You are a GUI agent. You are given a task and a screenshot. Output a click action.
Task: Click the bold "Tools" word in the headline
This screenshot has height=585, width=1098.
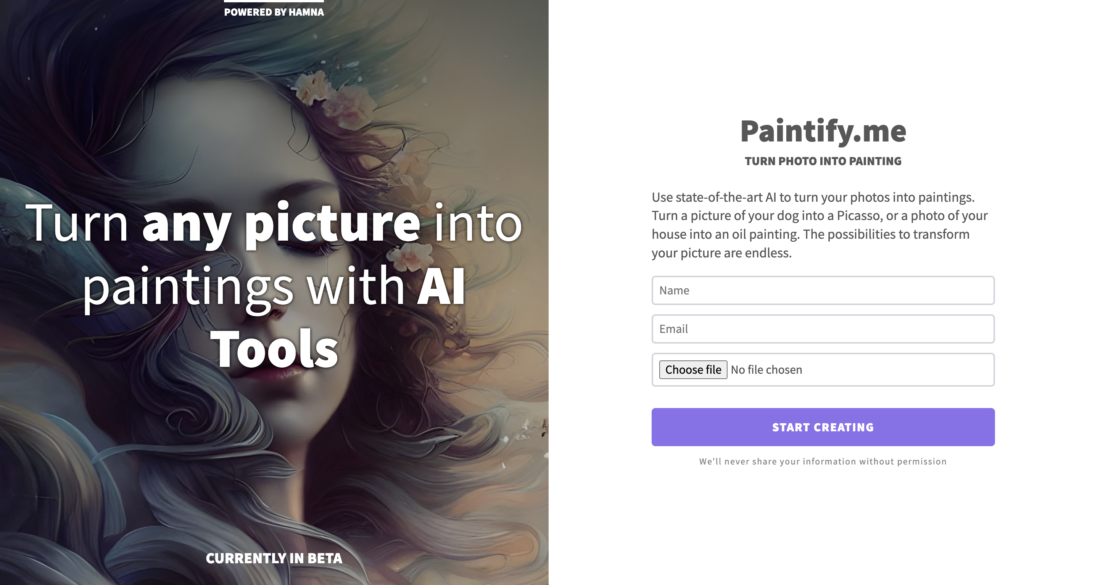[x=274, y=349]
